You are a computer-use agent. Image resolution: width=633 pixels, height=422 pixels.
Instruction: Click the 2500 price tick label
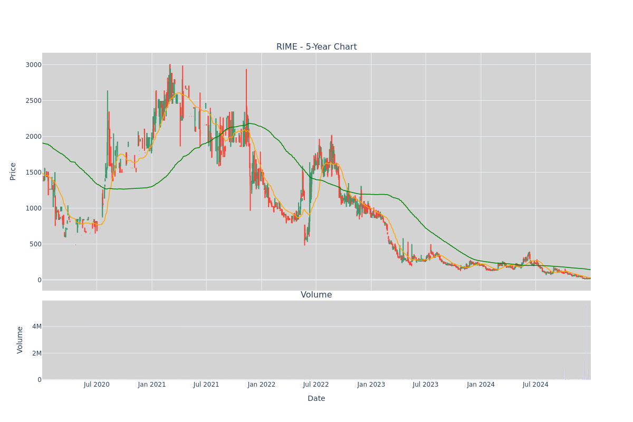point(34,101)
